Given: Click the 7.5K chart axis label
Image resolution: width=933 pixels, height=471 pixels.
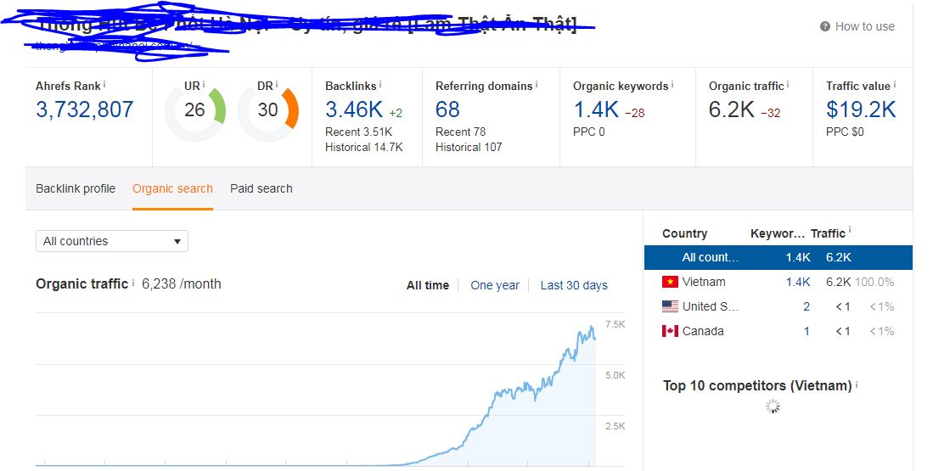Looking at the screenshot, I should tap(615, 324).
